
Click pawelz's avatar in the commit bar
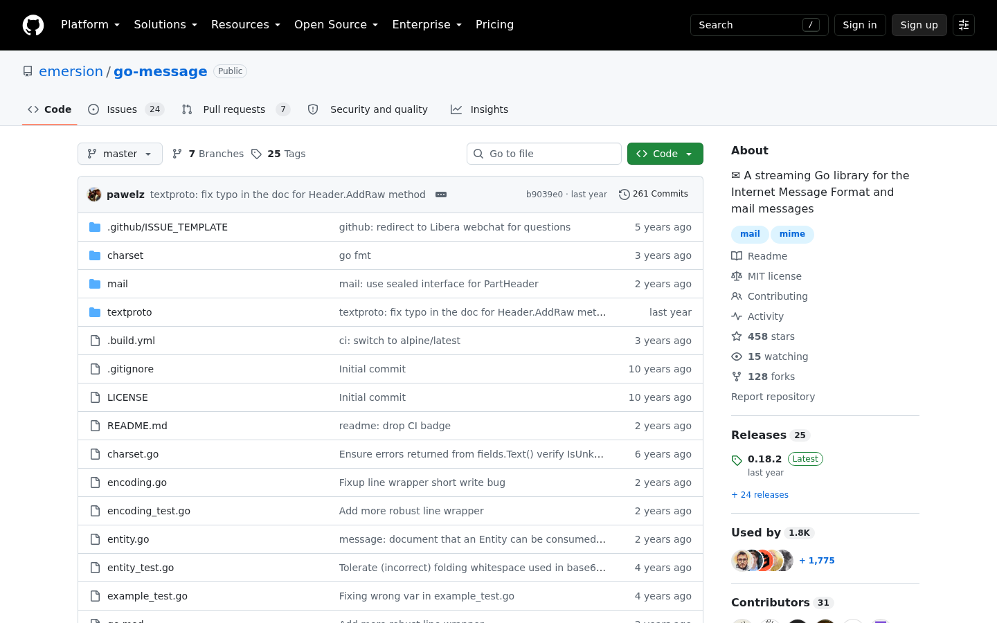pyautogui.click(x=94, y=195)
